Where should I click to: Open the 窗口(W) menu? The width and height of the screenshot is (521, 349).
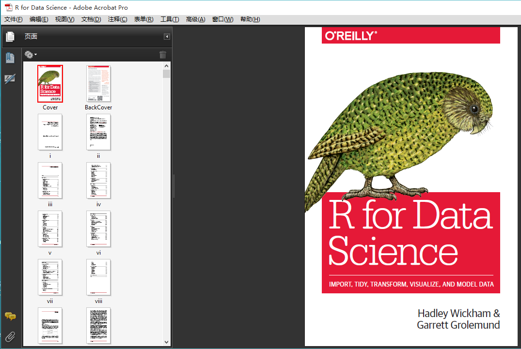point(223,19)
